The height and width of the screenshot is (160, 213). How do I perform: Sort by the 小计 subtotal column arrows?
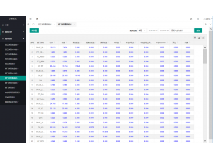pyautogui.click(x=55, y=43)
